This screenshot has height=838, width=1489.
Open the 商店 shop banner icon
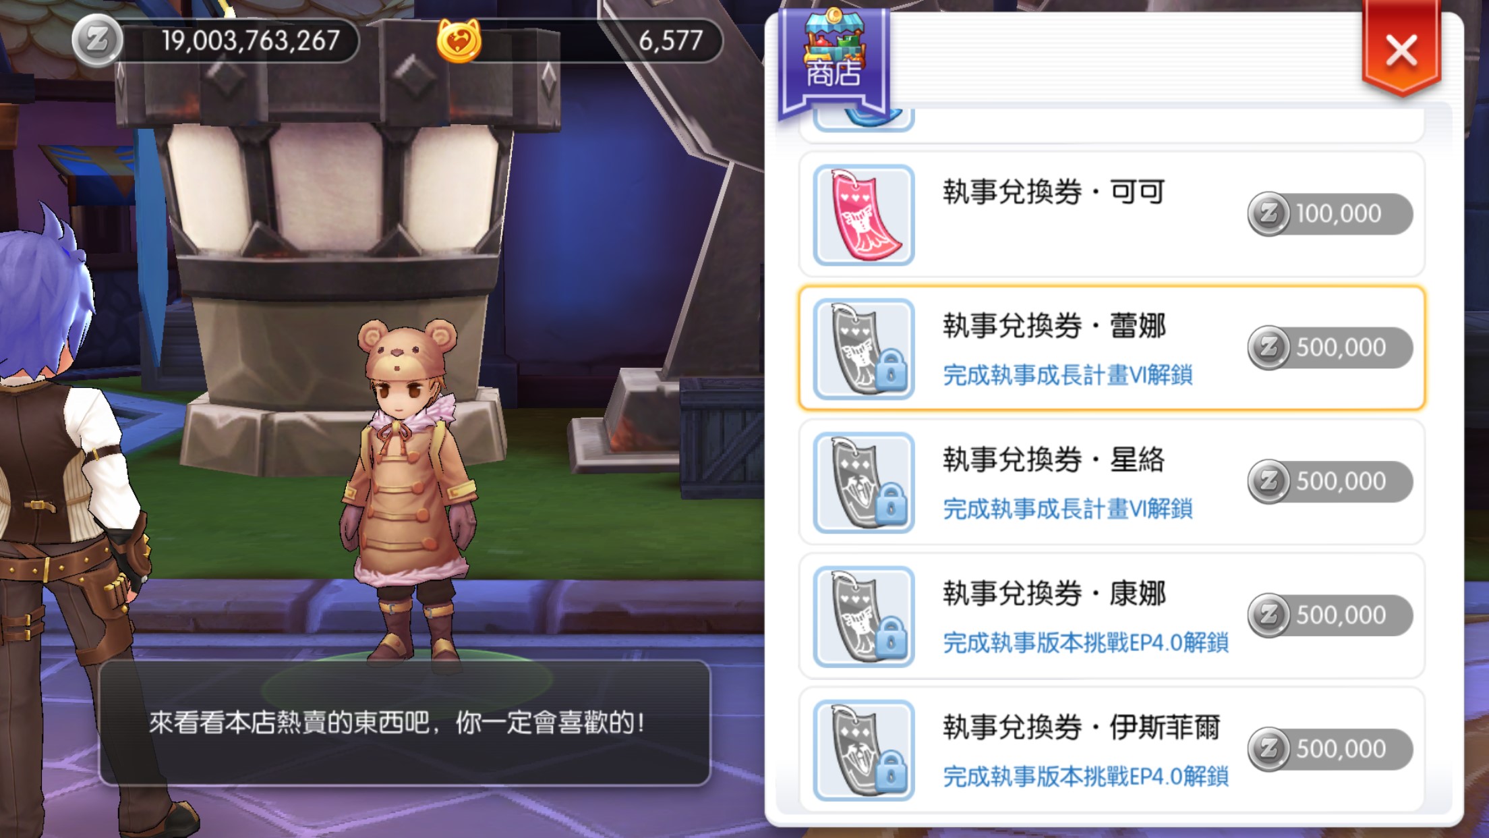point(834,61)
